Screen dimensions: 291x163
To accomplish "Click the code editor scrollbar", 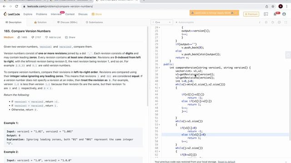I will pyautogui.click(x=290, y=105).
